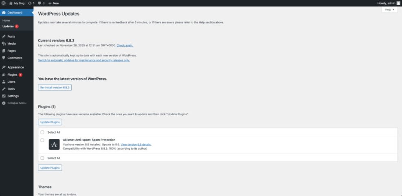
Task: Open the Appearance menu label
Action: pos(15,67)
